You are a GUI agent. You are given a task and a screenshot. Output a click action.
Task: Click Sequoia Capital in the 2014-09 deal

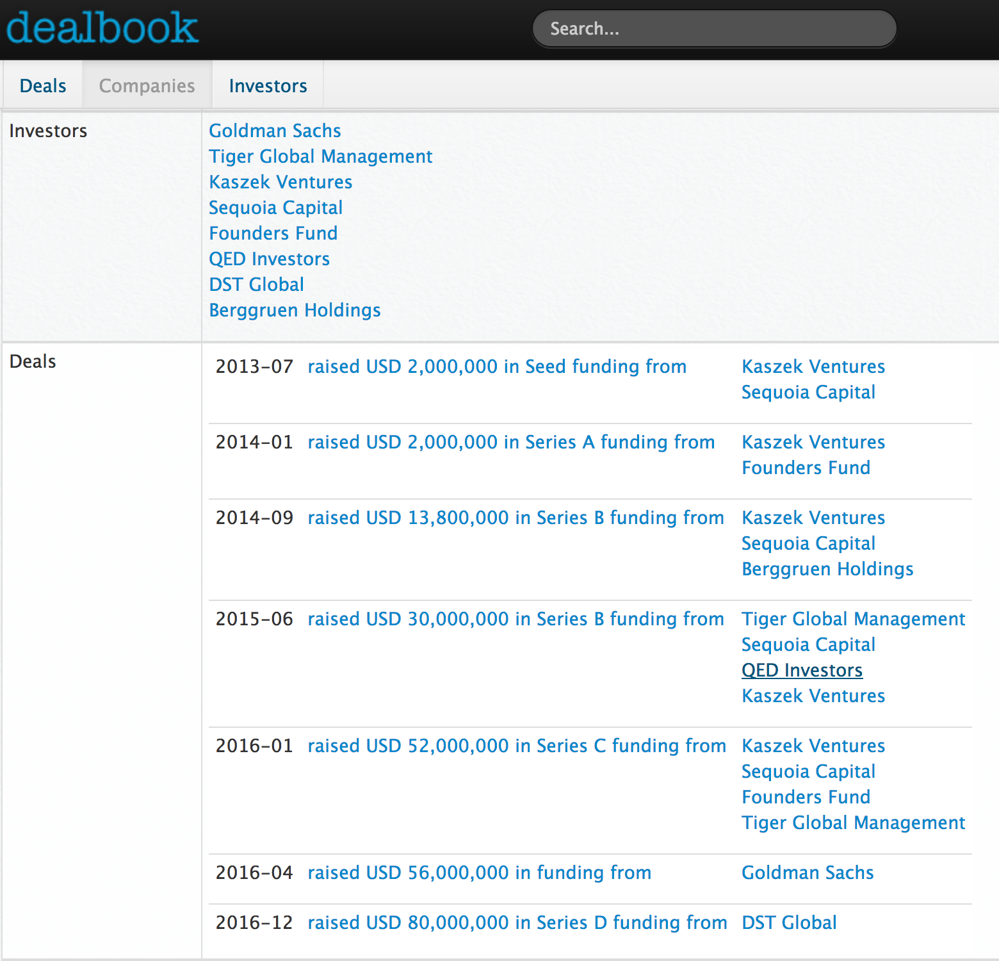click(808, 543)
